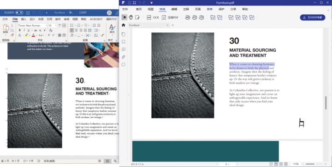Select the hand pan tool
The height and width of the screenshot is (167, 332).
(131, 18)
